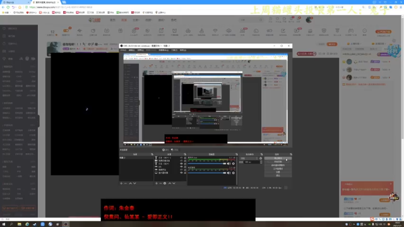
Task: Open source properties gear in sources panel
Action: click(x=165, y=183)
